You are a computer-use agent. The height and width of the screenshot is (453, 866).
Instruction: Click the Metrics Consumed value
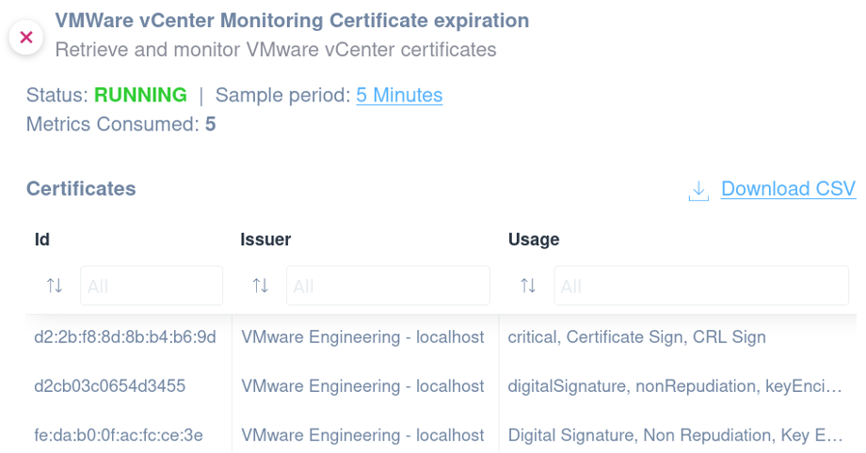(211, 124)
